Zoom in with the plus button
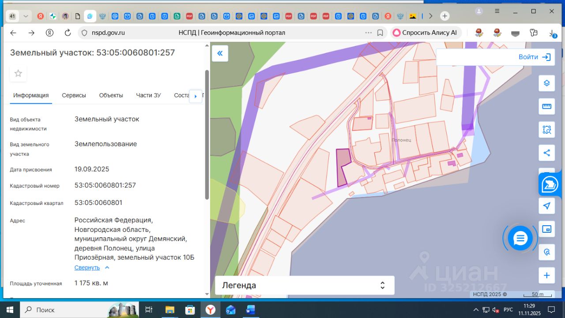The height and width of the screenshot is (318, 565). tap(546, 276)
